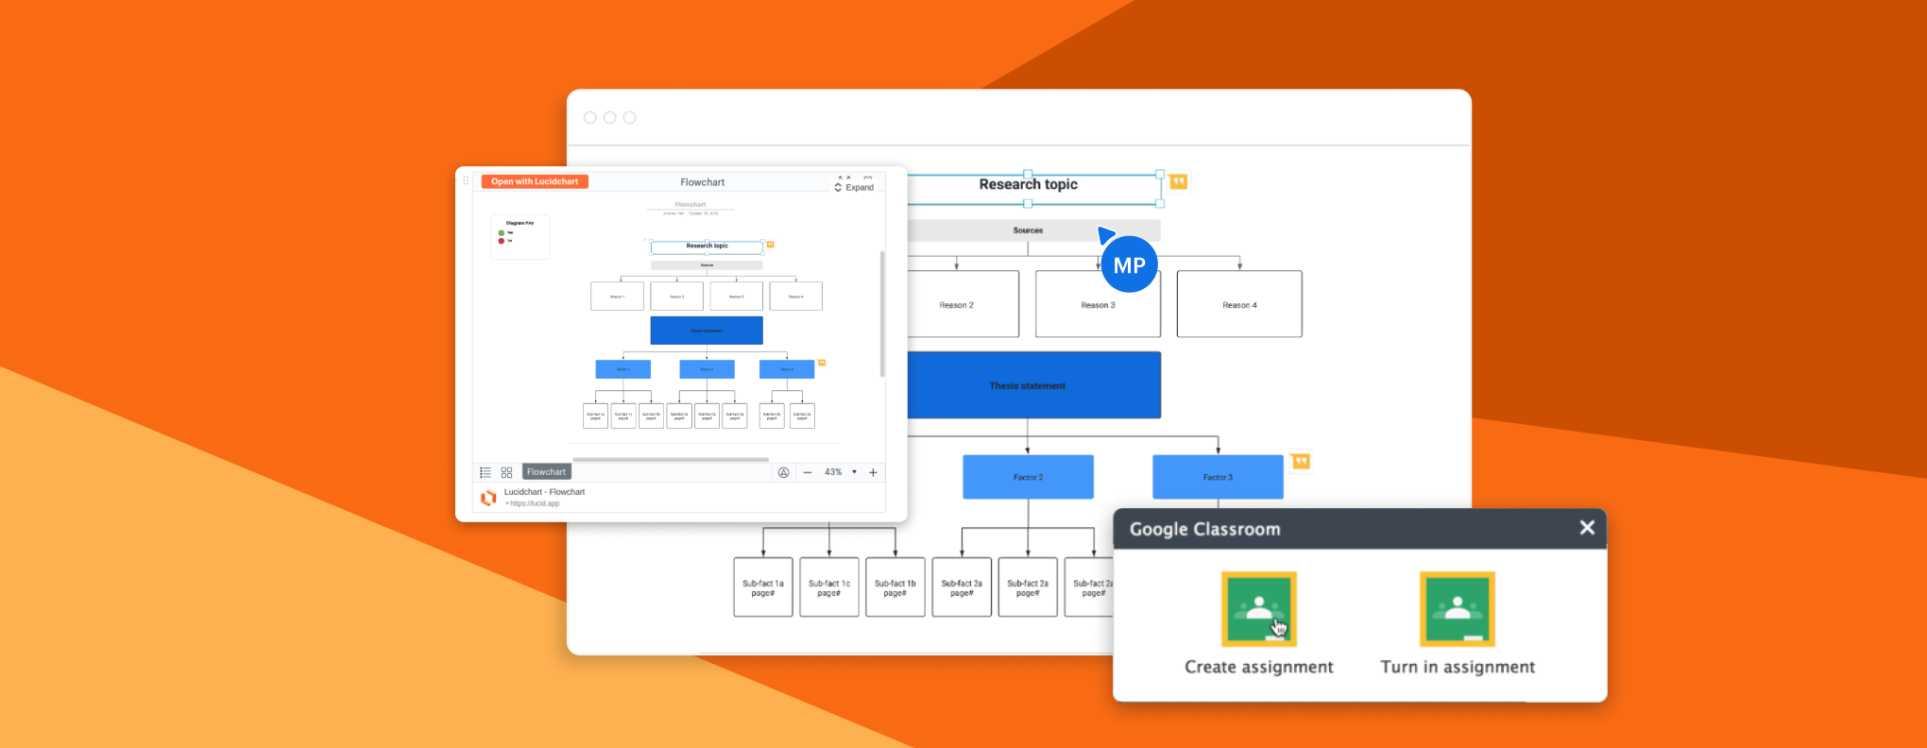Click the Turn in assignment classroom icon
The image size is (1927, 748).
(1458, 609)
